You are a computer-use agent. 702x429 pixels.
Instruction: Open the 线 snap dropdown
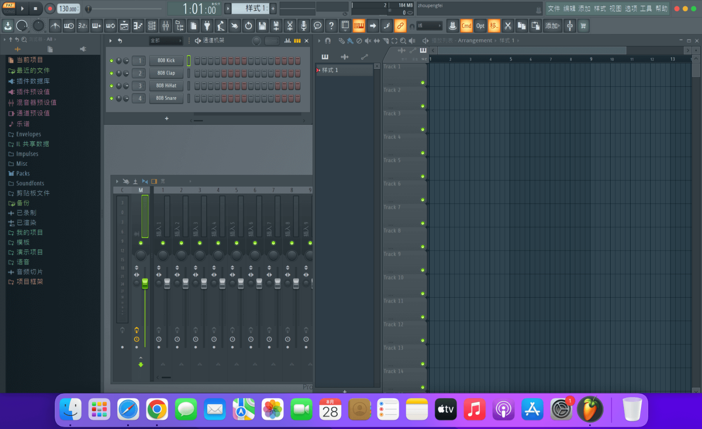(x=429, y=26)
